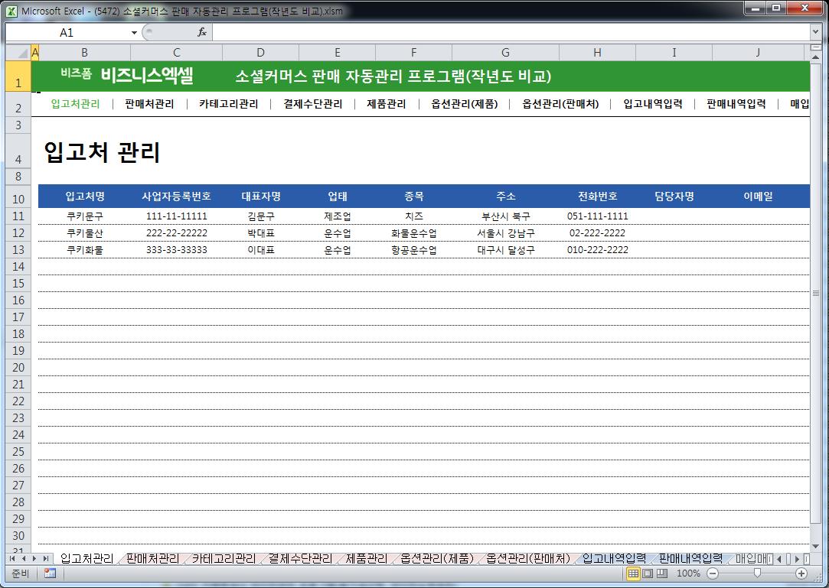Switch to the 옵션관리(제품) sheet tab
The width and height of the screenshot is (829, 588).
click(437, 558)
